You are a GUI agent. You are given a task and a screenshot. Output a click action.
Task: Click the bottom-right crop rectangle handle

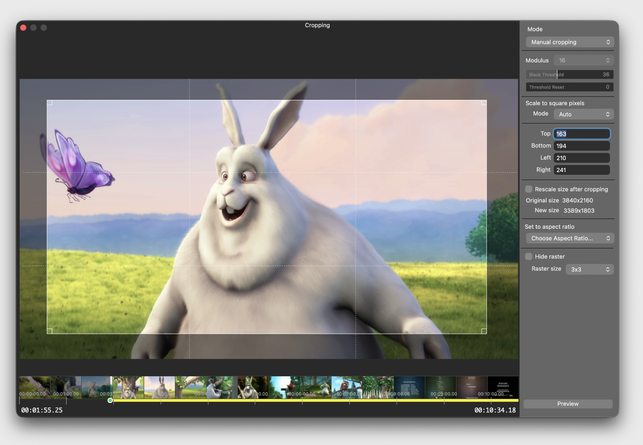click(484, 331)
